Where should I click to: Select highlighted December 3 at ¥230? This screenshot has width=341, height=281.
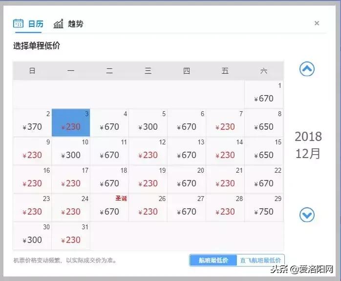point(71,122)
